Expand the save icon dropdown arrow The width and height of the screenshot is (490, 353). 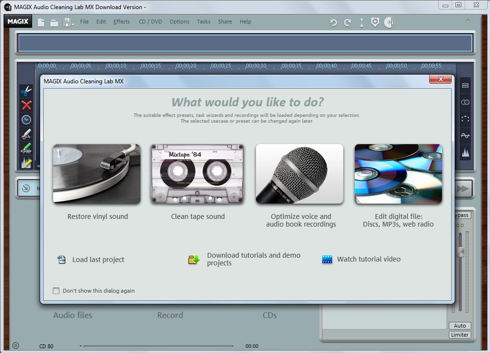[73, 24]
